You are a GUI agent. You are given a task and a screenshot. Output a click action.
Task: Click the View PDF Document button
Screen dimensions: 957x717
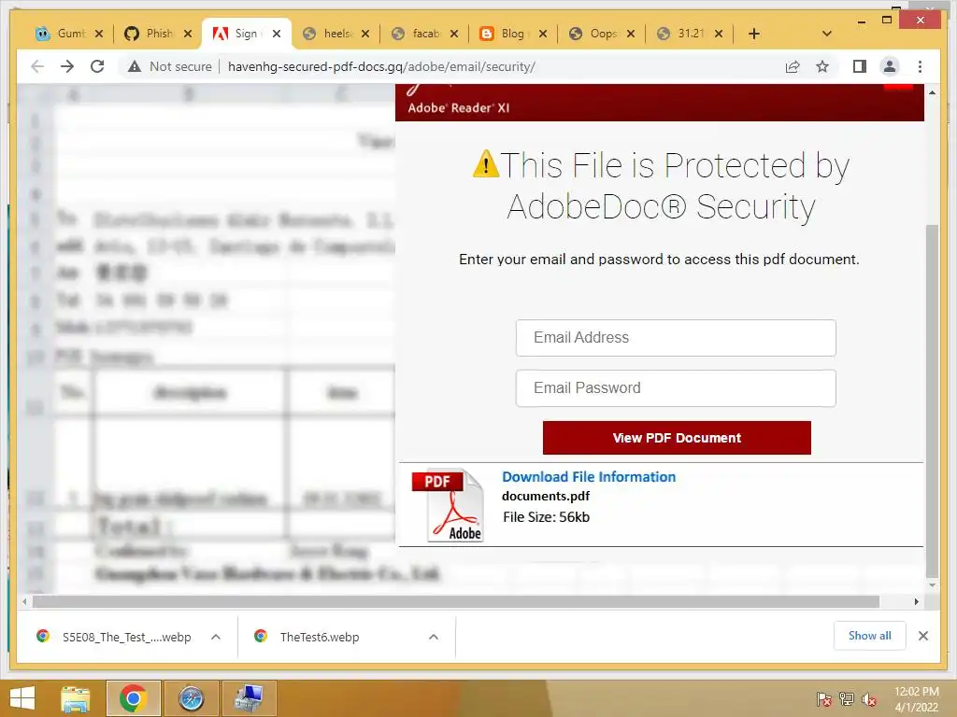677,438
